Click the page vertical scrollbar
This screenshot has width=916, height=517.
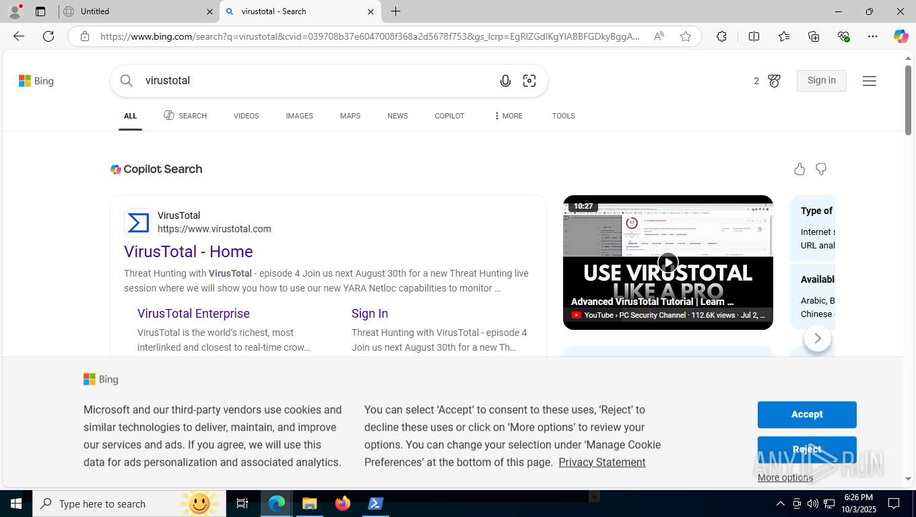909,101
